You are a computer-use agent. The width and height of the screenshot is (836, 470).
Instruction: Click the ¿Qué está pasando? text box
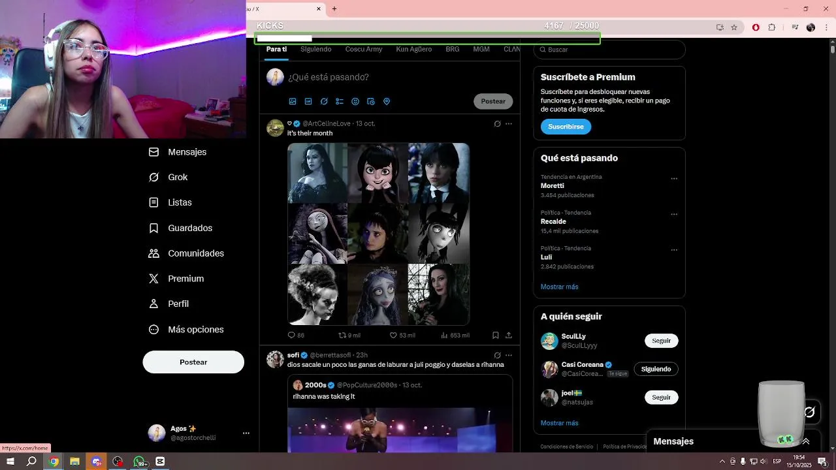329,77
